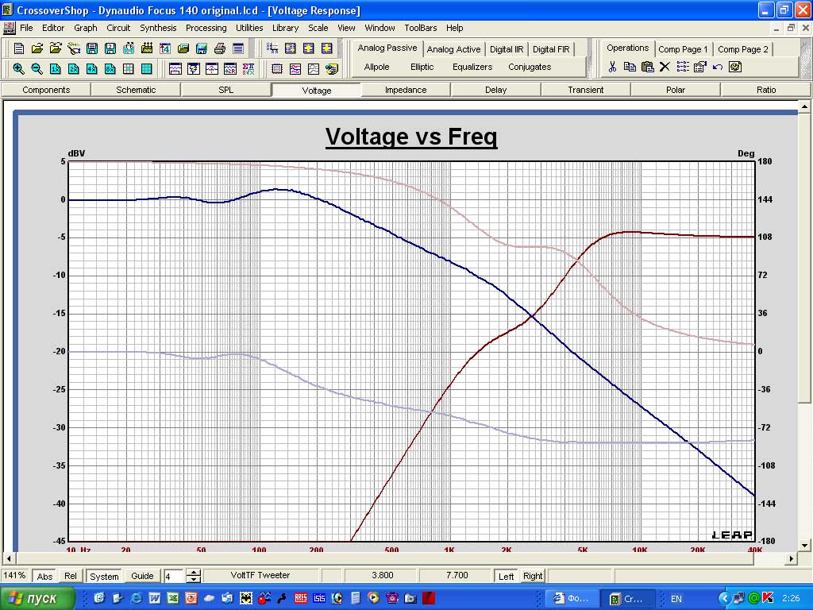Click the CrossoverShop taskbar button
This screenshot has width=813, height=610.
[x=627, y=599]
